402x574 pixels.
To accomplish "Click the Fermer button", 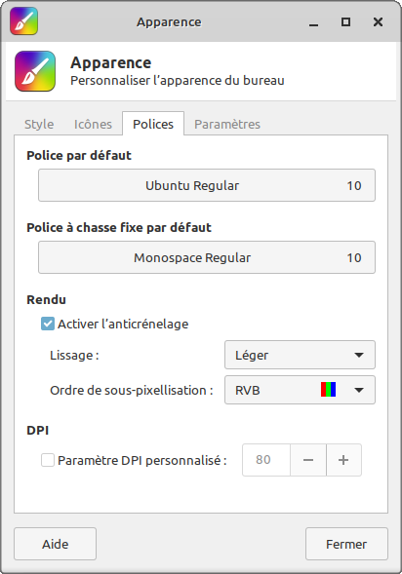I will coord(346,544).
